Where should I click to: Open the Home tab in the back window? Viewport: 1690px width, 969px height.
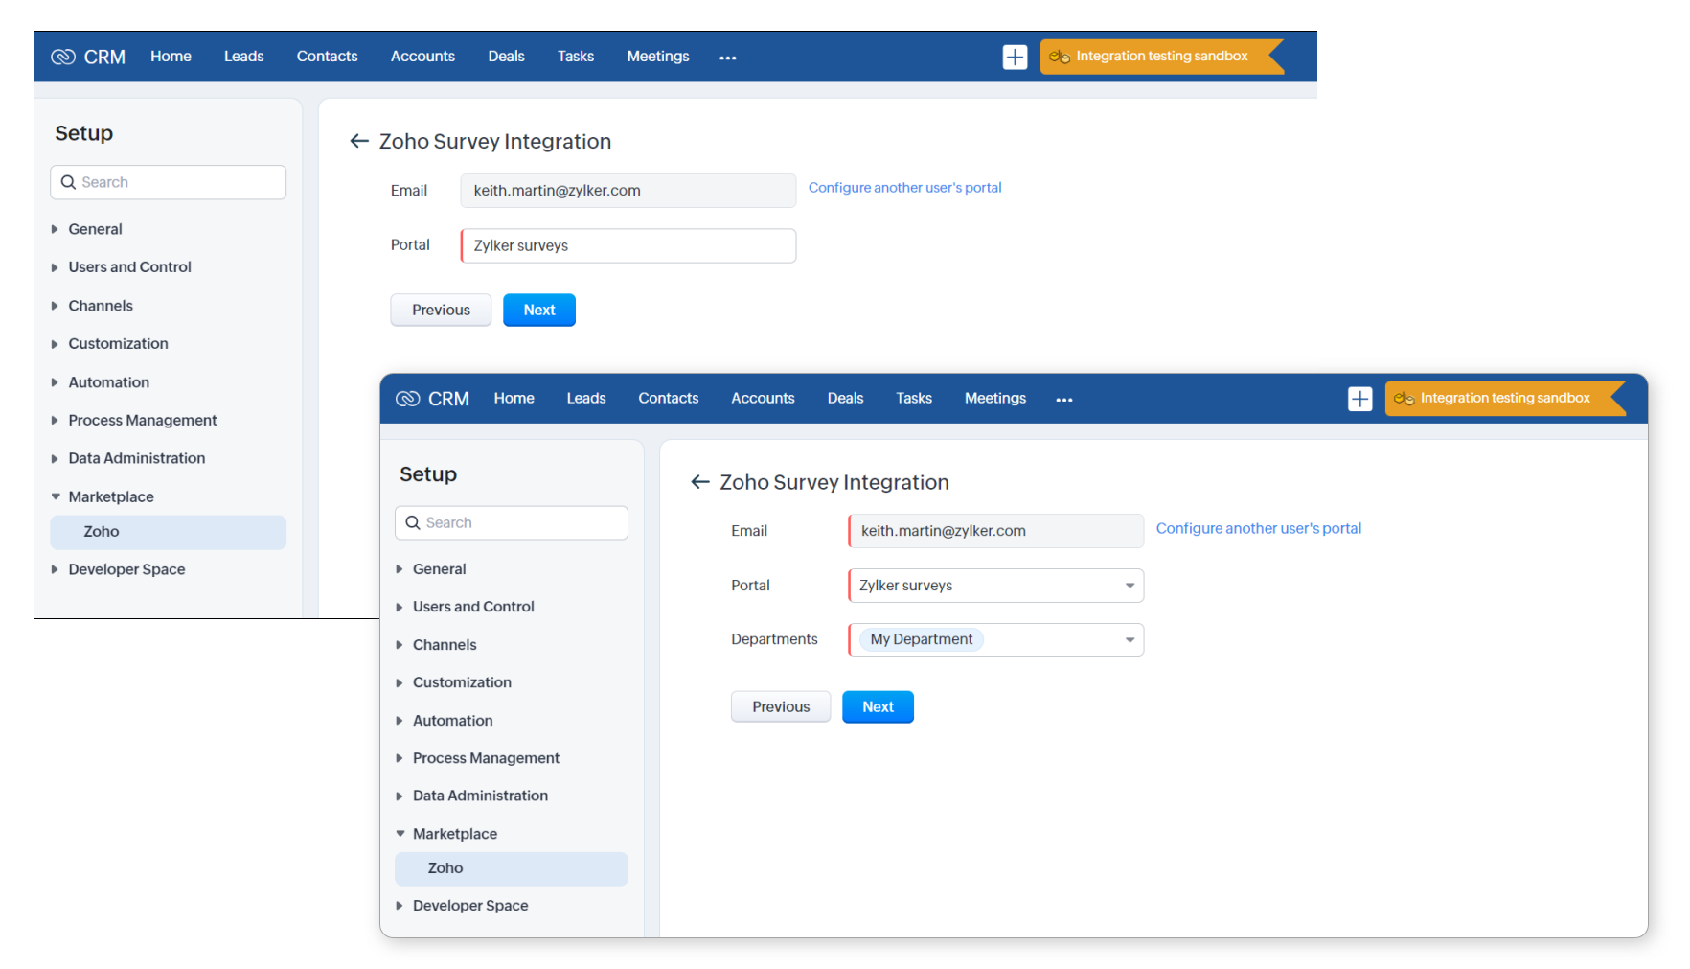click(x=171, y=57)
